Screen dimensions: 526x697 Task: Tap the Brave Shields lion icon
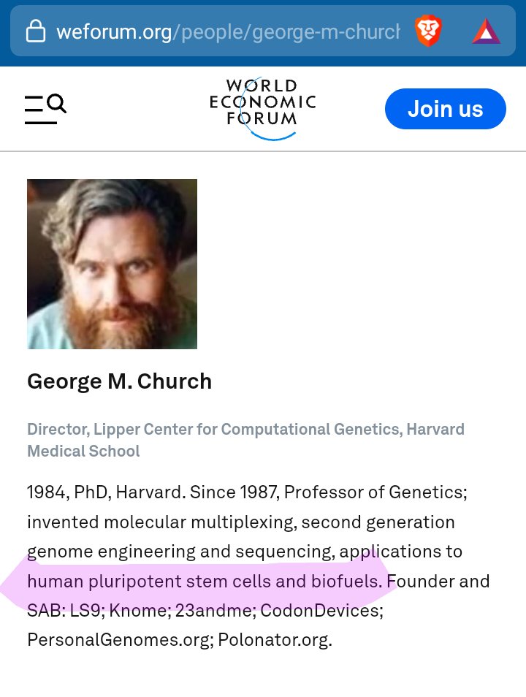coord(429,31)
